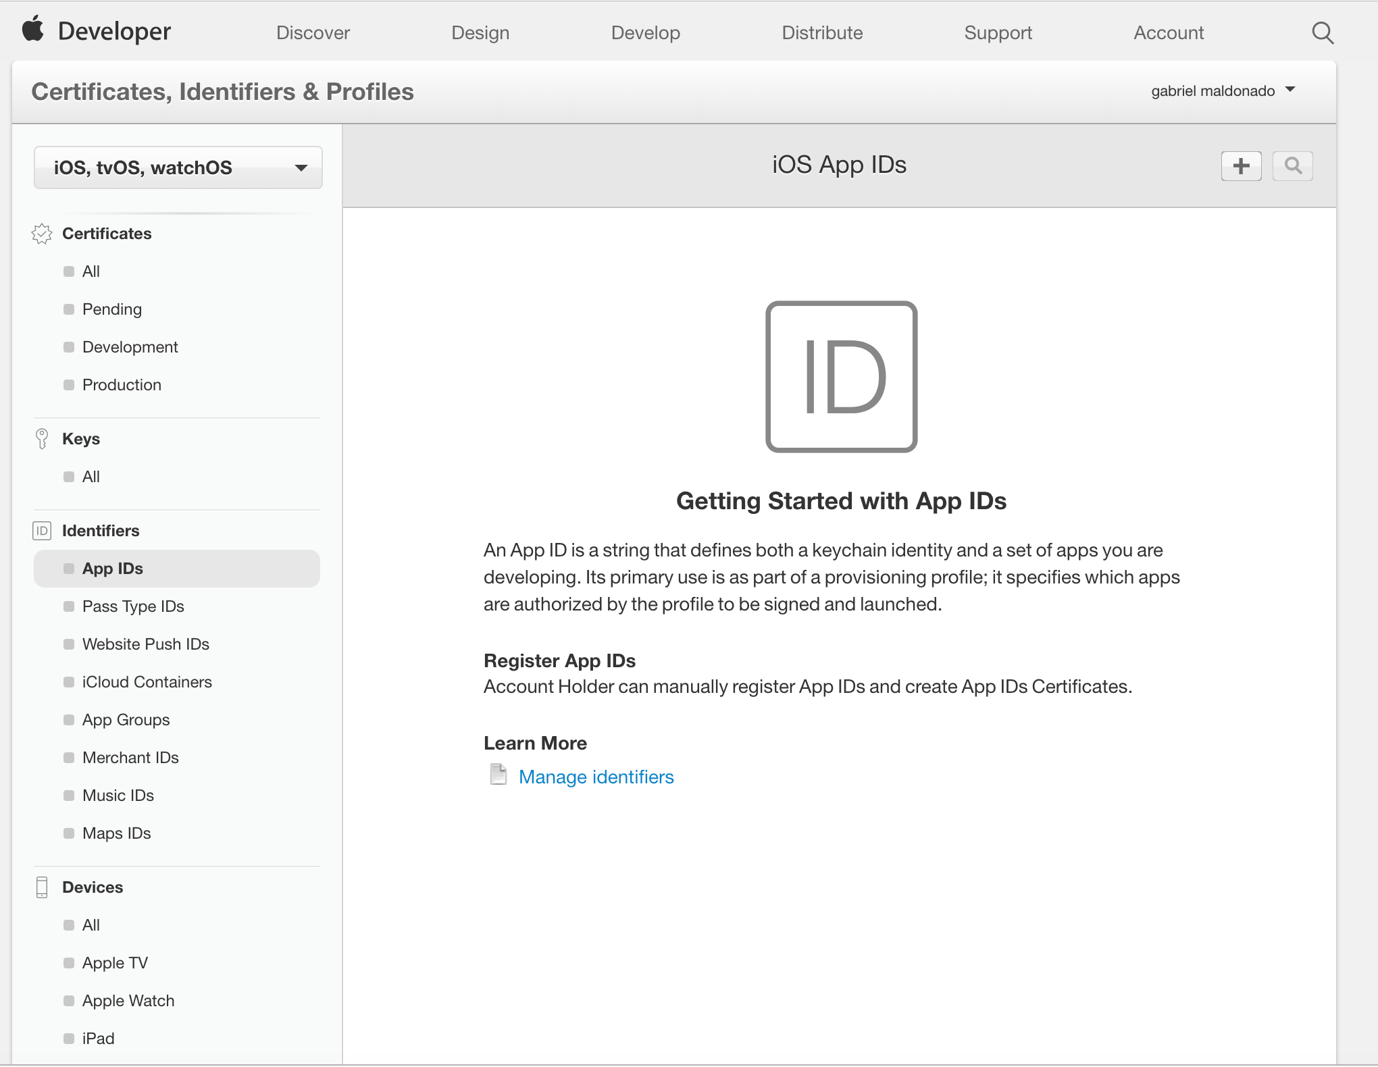Go to the Develop menu item

pos(645,32)
